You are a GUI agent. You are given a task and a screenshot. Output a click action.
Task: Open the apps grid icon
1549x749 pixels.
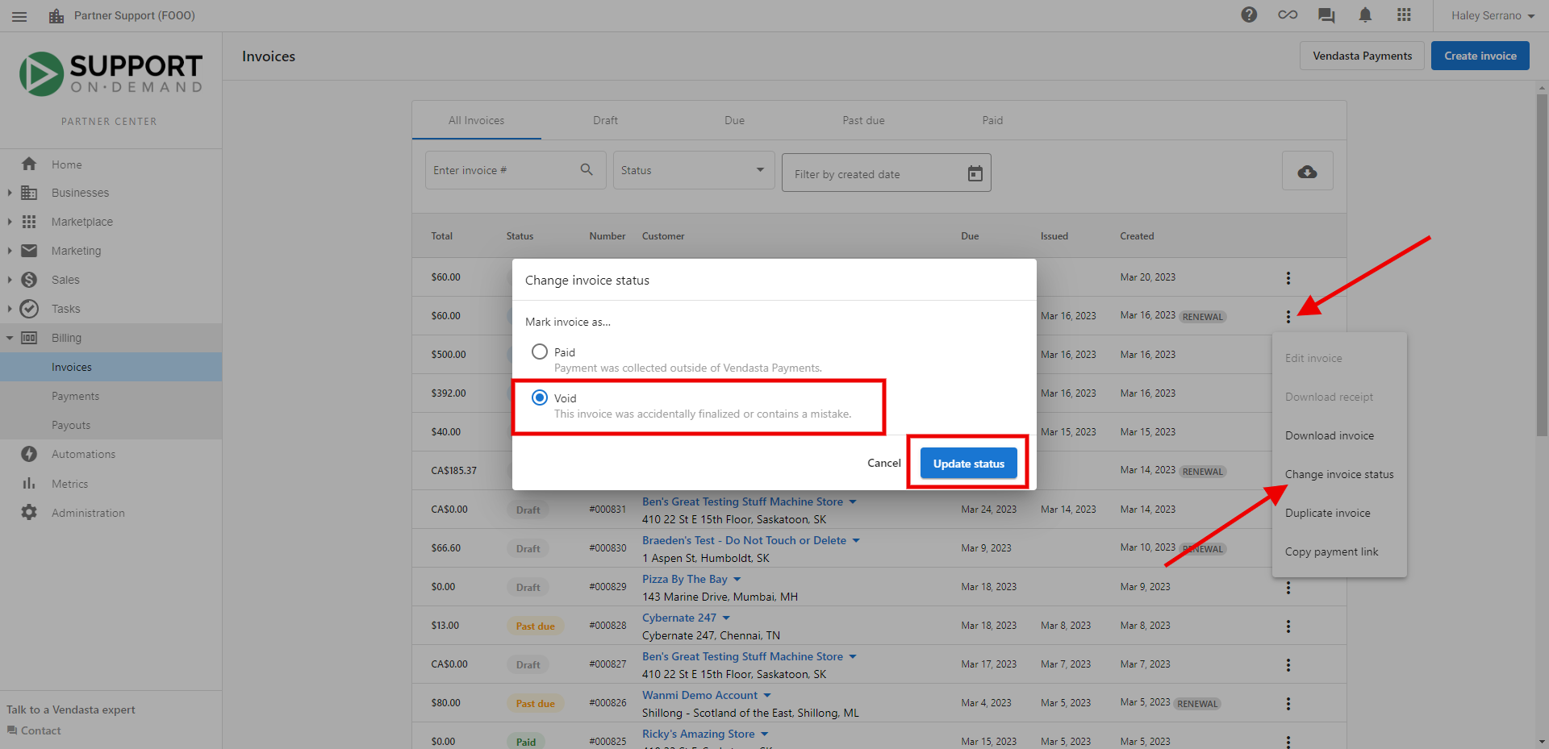1404,15
